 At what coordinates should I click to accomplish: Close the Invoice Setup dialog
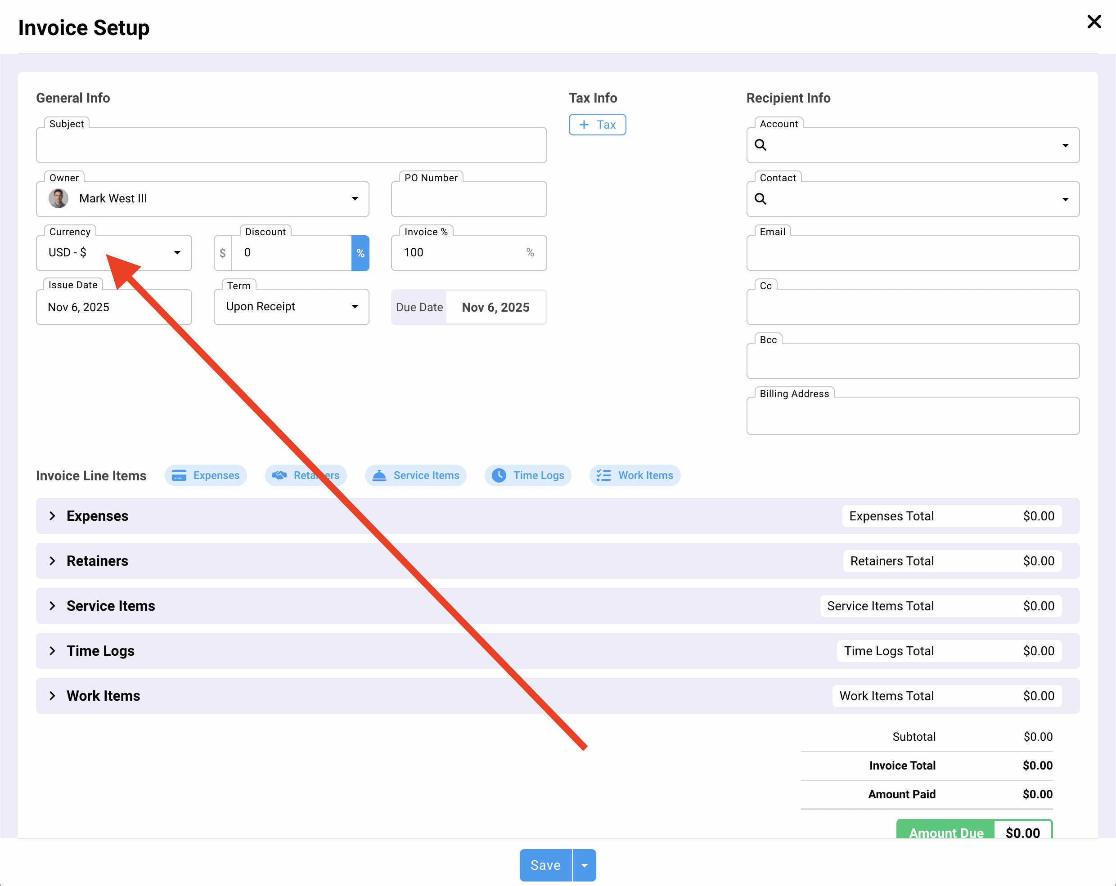click(x=1094, y=22)
